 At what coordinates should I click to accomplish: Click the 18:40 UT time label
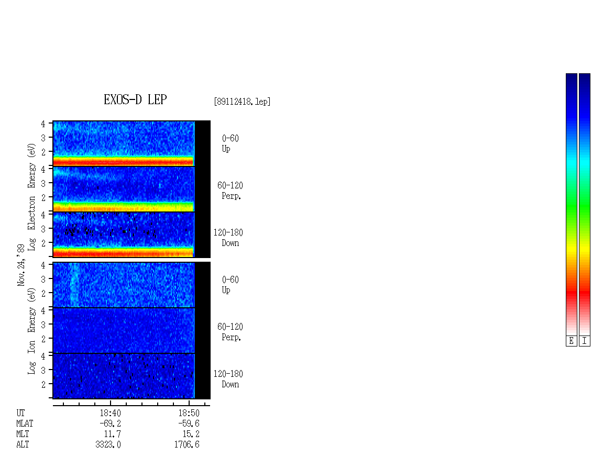(x=110, y=413)
